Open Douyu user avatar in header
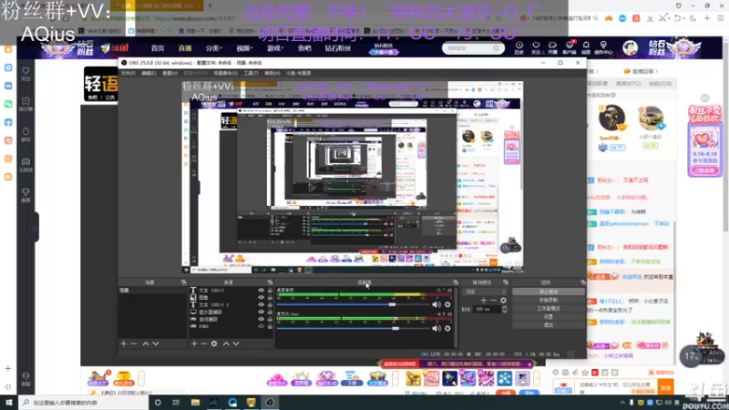The width and height of the screenshot is (729, 410). click(630, 47)
